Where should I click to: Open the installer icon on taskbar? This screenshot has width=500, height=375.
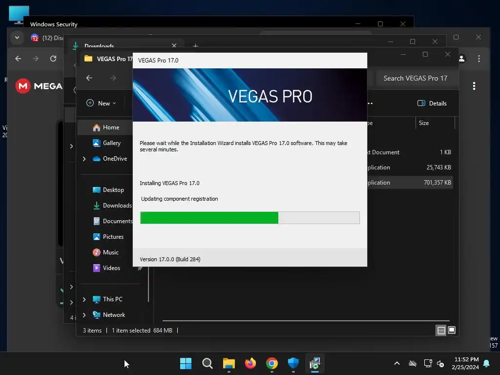point(315,363)
